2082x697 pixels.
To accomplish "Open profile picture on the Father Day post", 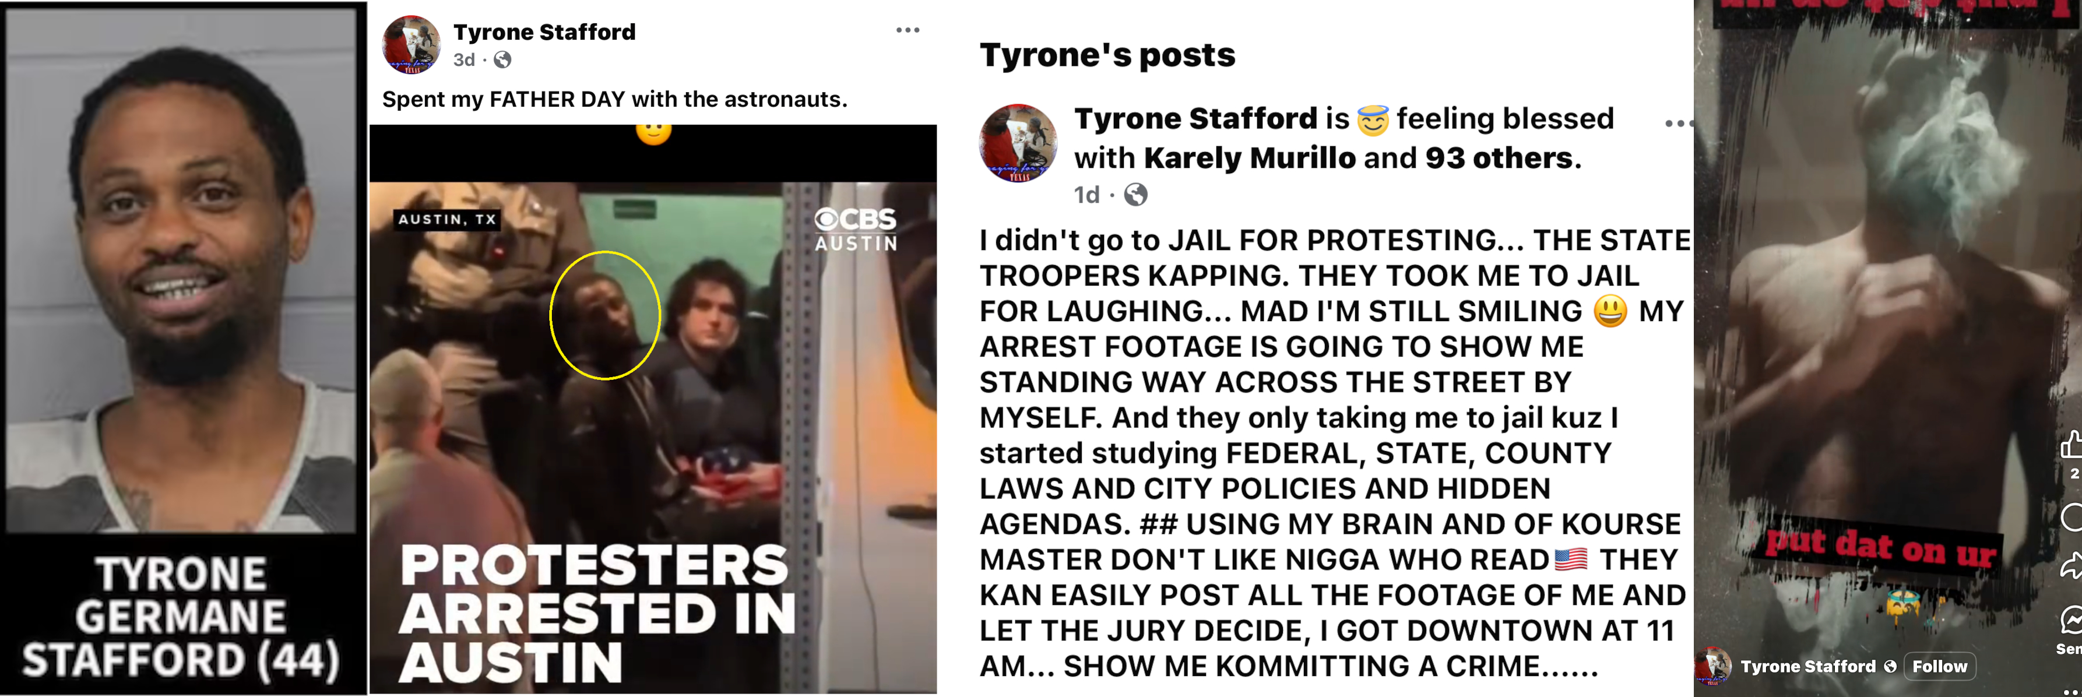I will [412, 44].
